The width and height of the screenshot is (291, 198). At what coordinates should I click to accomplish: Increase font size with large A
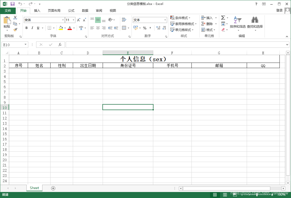tap(79, 20)
